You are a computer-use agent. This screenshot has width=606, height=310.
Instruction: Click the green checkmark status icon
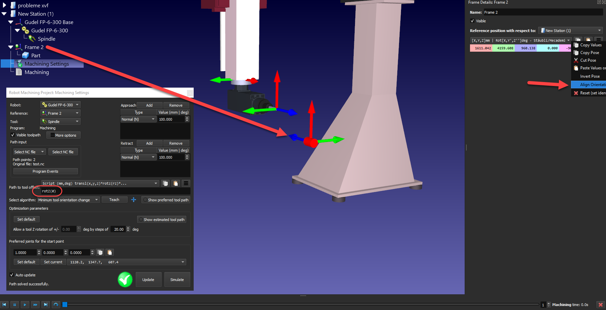tap(125, 280)
